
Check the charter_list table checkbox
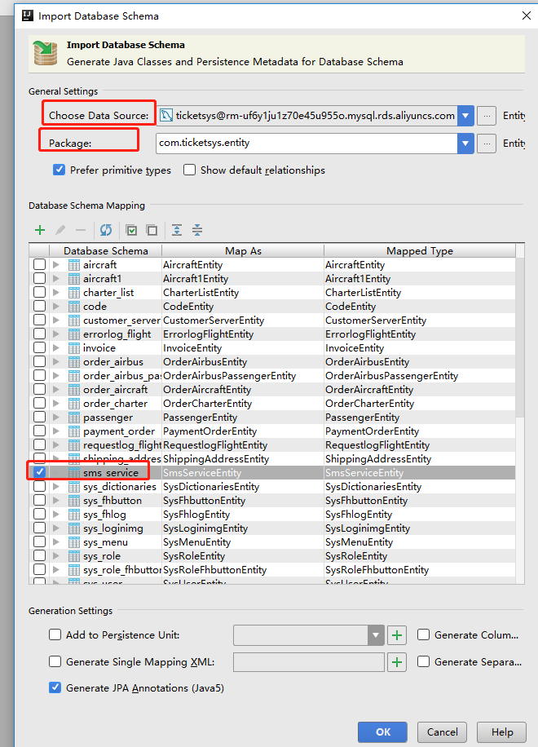pos(39,292)
